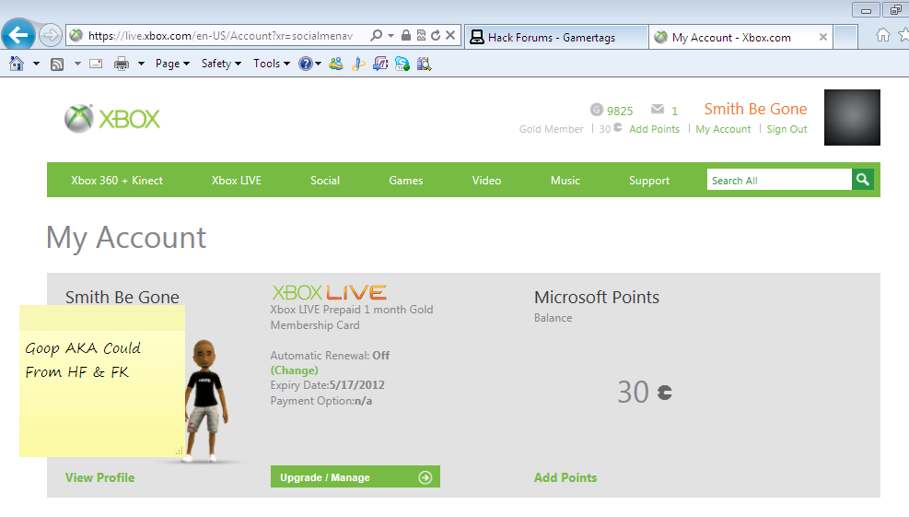Click Add Points link under balance
This screenshot has width=909, height=517.
[565, 477]
